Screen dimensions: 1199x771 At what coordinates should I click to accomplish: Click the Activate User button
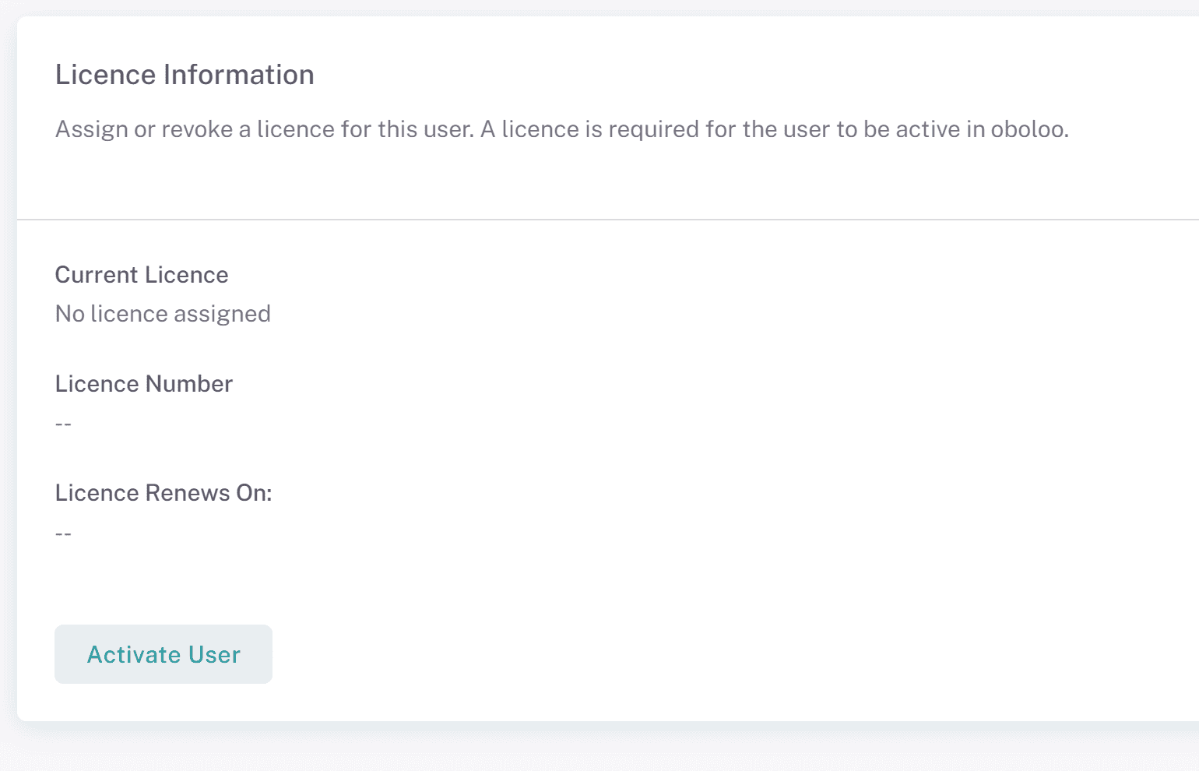(163, 654)
